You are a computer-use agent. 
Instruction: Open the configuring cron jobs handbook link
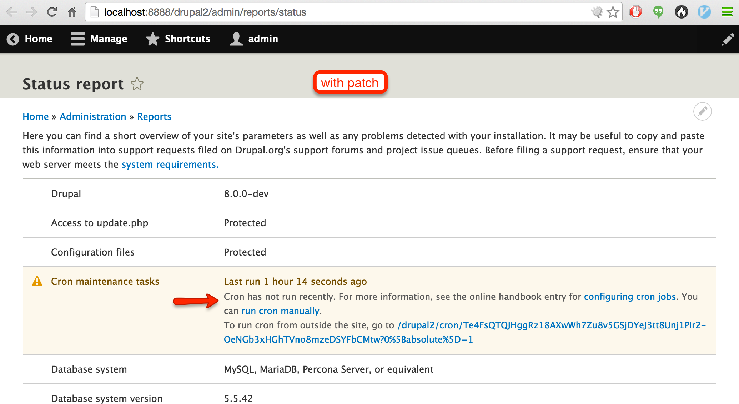pyautogui.click(x=629, y=296)
